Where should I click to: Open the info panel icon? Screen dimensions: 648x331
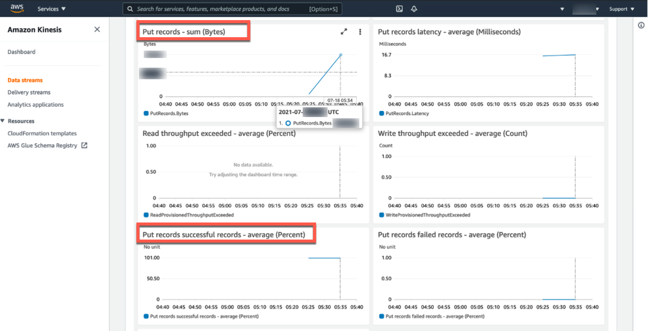[x=641, y=25]
